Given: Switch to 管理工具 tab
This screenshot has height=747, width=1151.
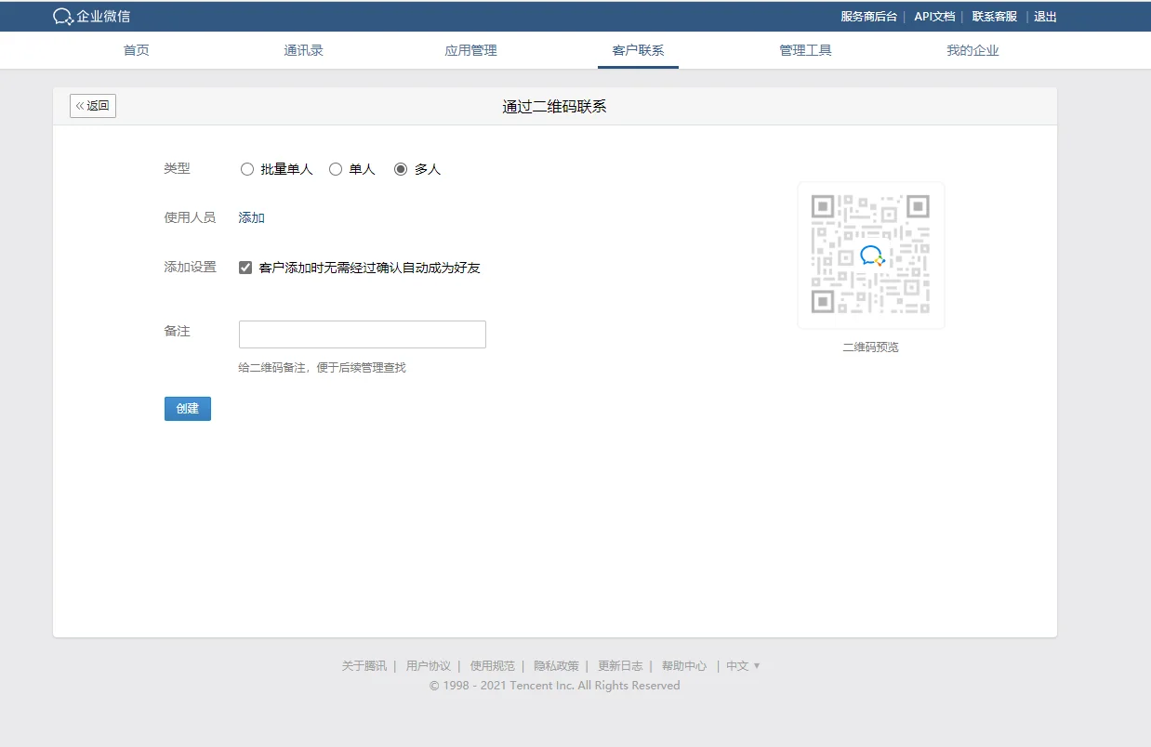Looking at the screenshot, I should pyautogui.click(x=805, y=50).
